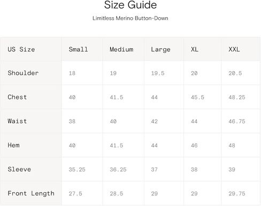Click the XXL front length value 29.75
This screenshot has width=261, height=206.
coord(237,194)
